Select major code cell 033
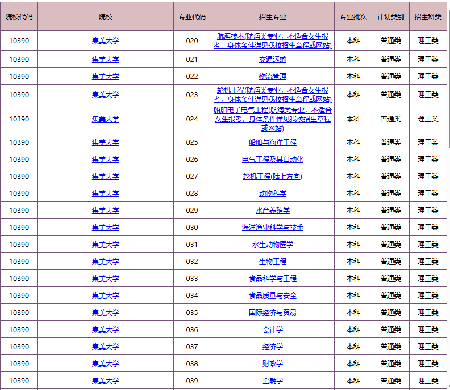This screenshot has width=450, height=390. [x=192, y=278]
